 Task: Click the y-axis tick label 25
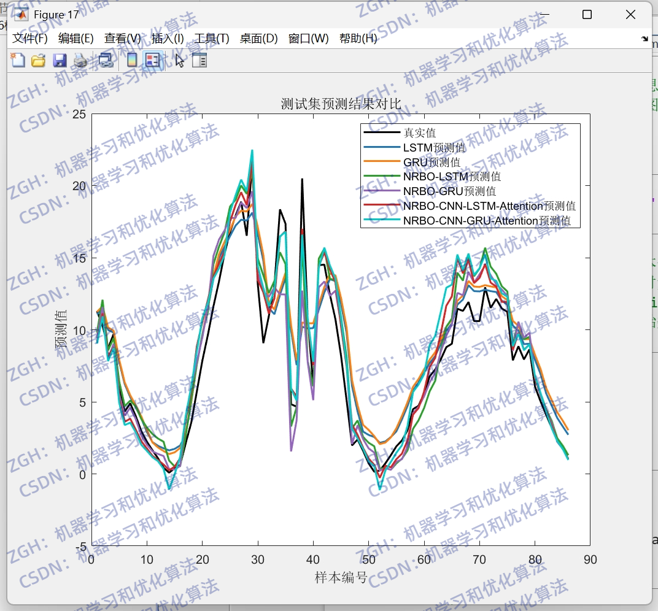79,114
